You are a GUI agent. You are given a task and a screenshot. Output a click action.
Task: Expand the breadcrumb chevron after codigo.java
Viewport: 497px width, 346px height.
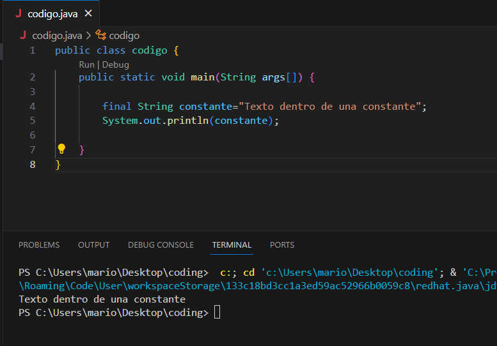coord(89,36)
